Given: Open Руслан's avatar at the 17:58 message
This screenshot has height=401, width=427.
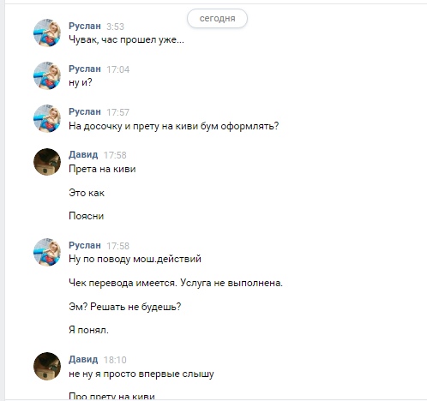Looking at the screenshot, I should [x=47, y=252].
